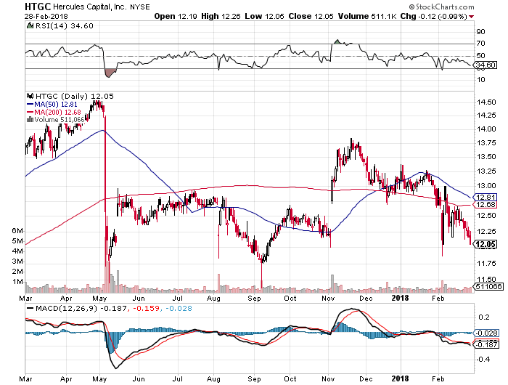
Task: Click the HTGC (Daily) 12.05 legend
Action: point(74,97)
